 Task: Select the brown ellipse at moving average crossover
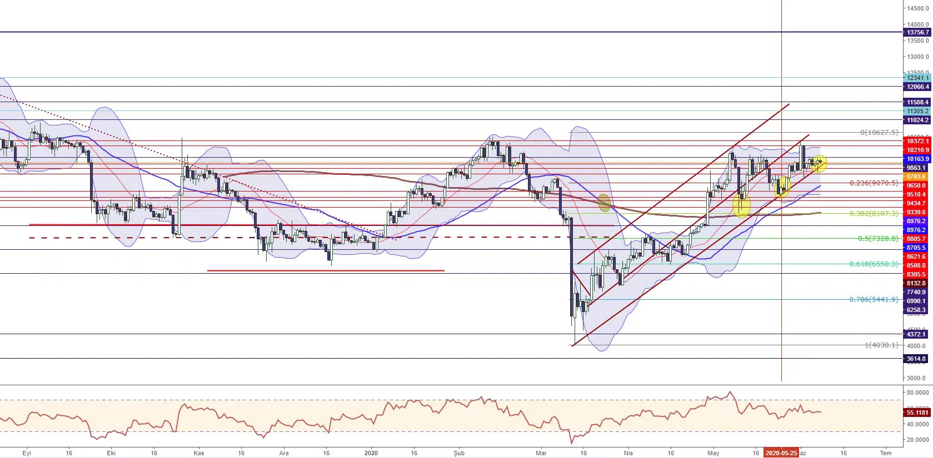[x=605, y=202]
